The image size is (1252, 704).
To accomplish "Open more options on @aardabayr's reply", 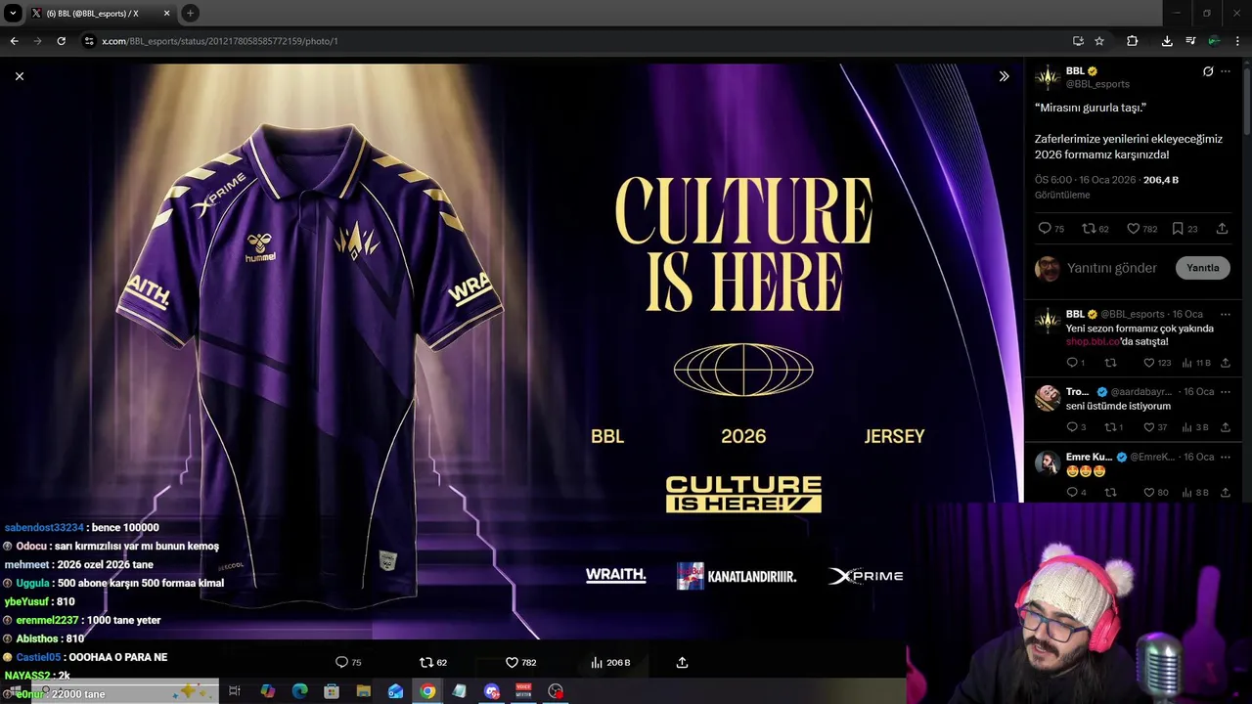I will point(1226,392).
